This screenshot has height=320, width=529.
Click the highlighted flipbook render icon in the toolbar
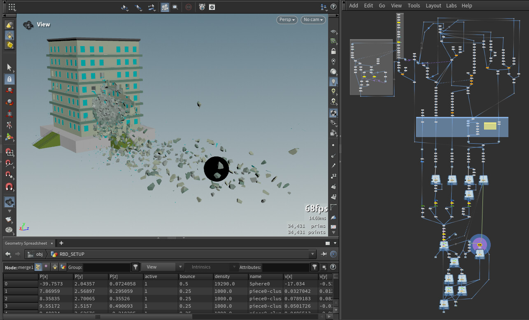[165, 7]
